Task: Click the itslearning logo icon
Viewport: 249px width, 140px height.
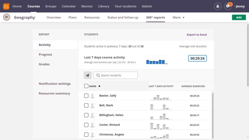Action: coord(6,6)
